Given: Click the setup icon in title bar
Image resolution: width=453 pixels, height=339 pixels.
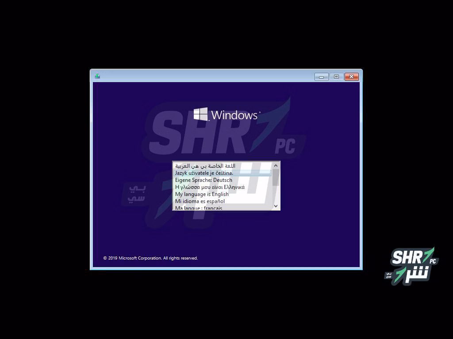Looking at the screenshot, I should (97, 76).
